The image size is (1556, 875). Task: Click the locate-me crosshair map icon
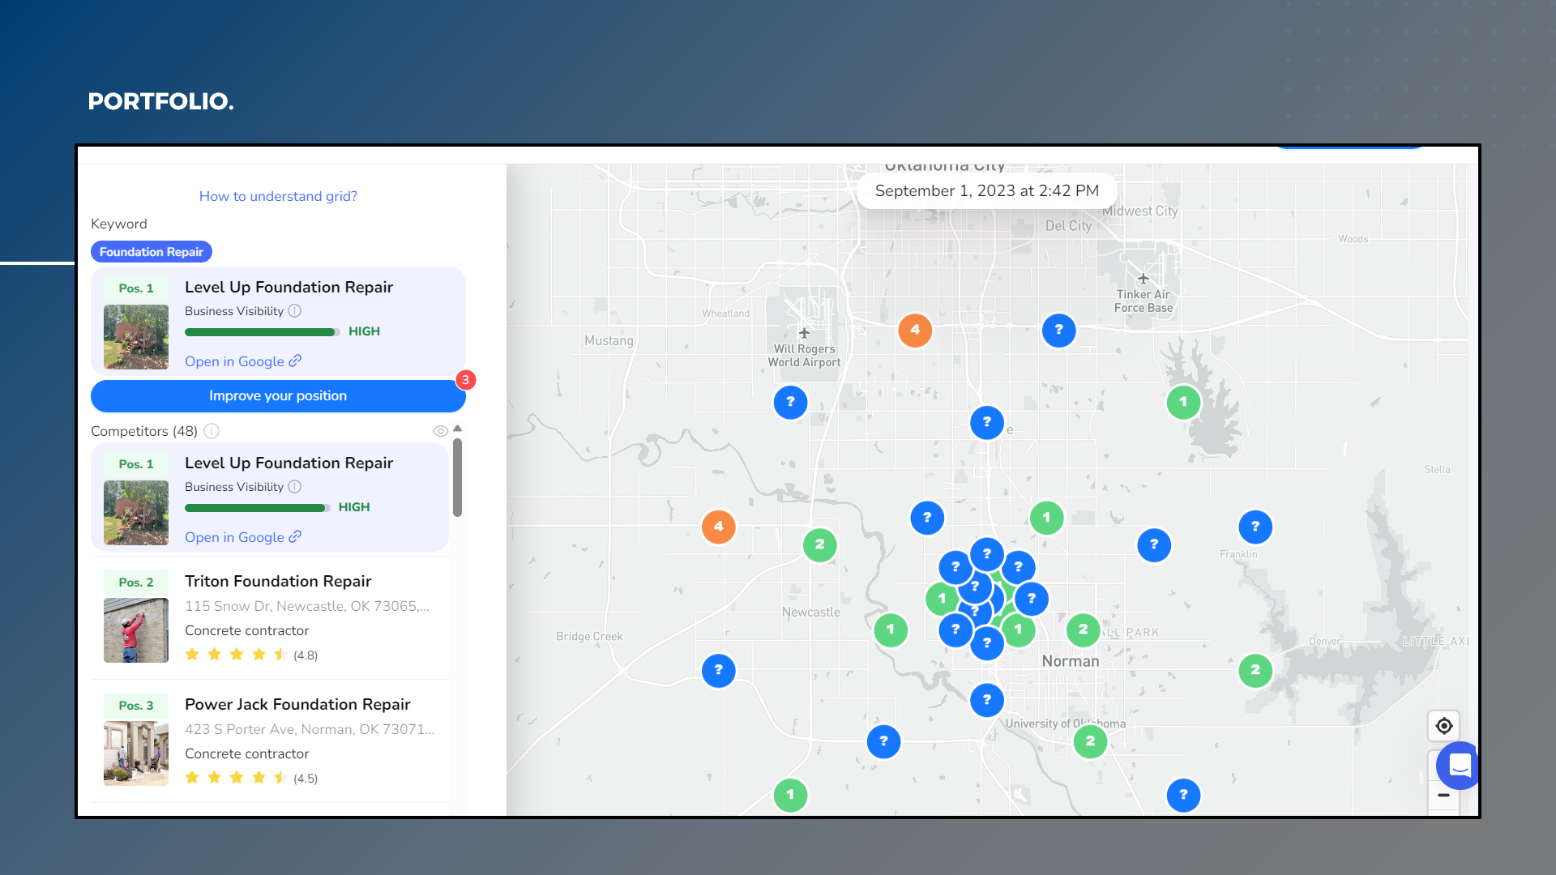click(x=1443, y=726)
